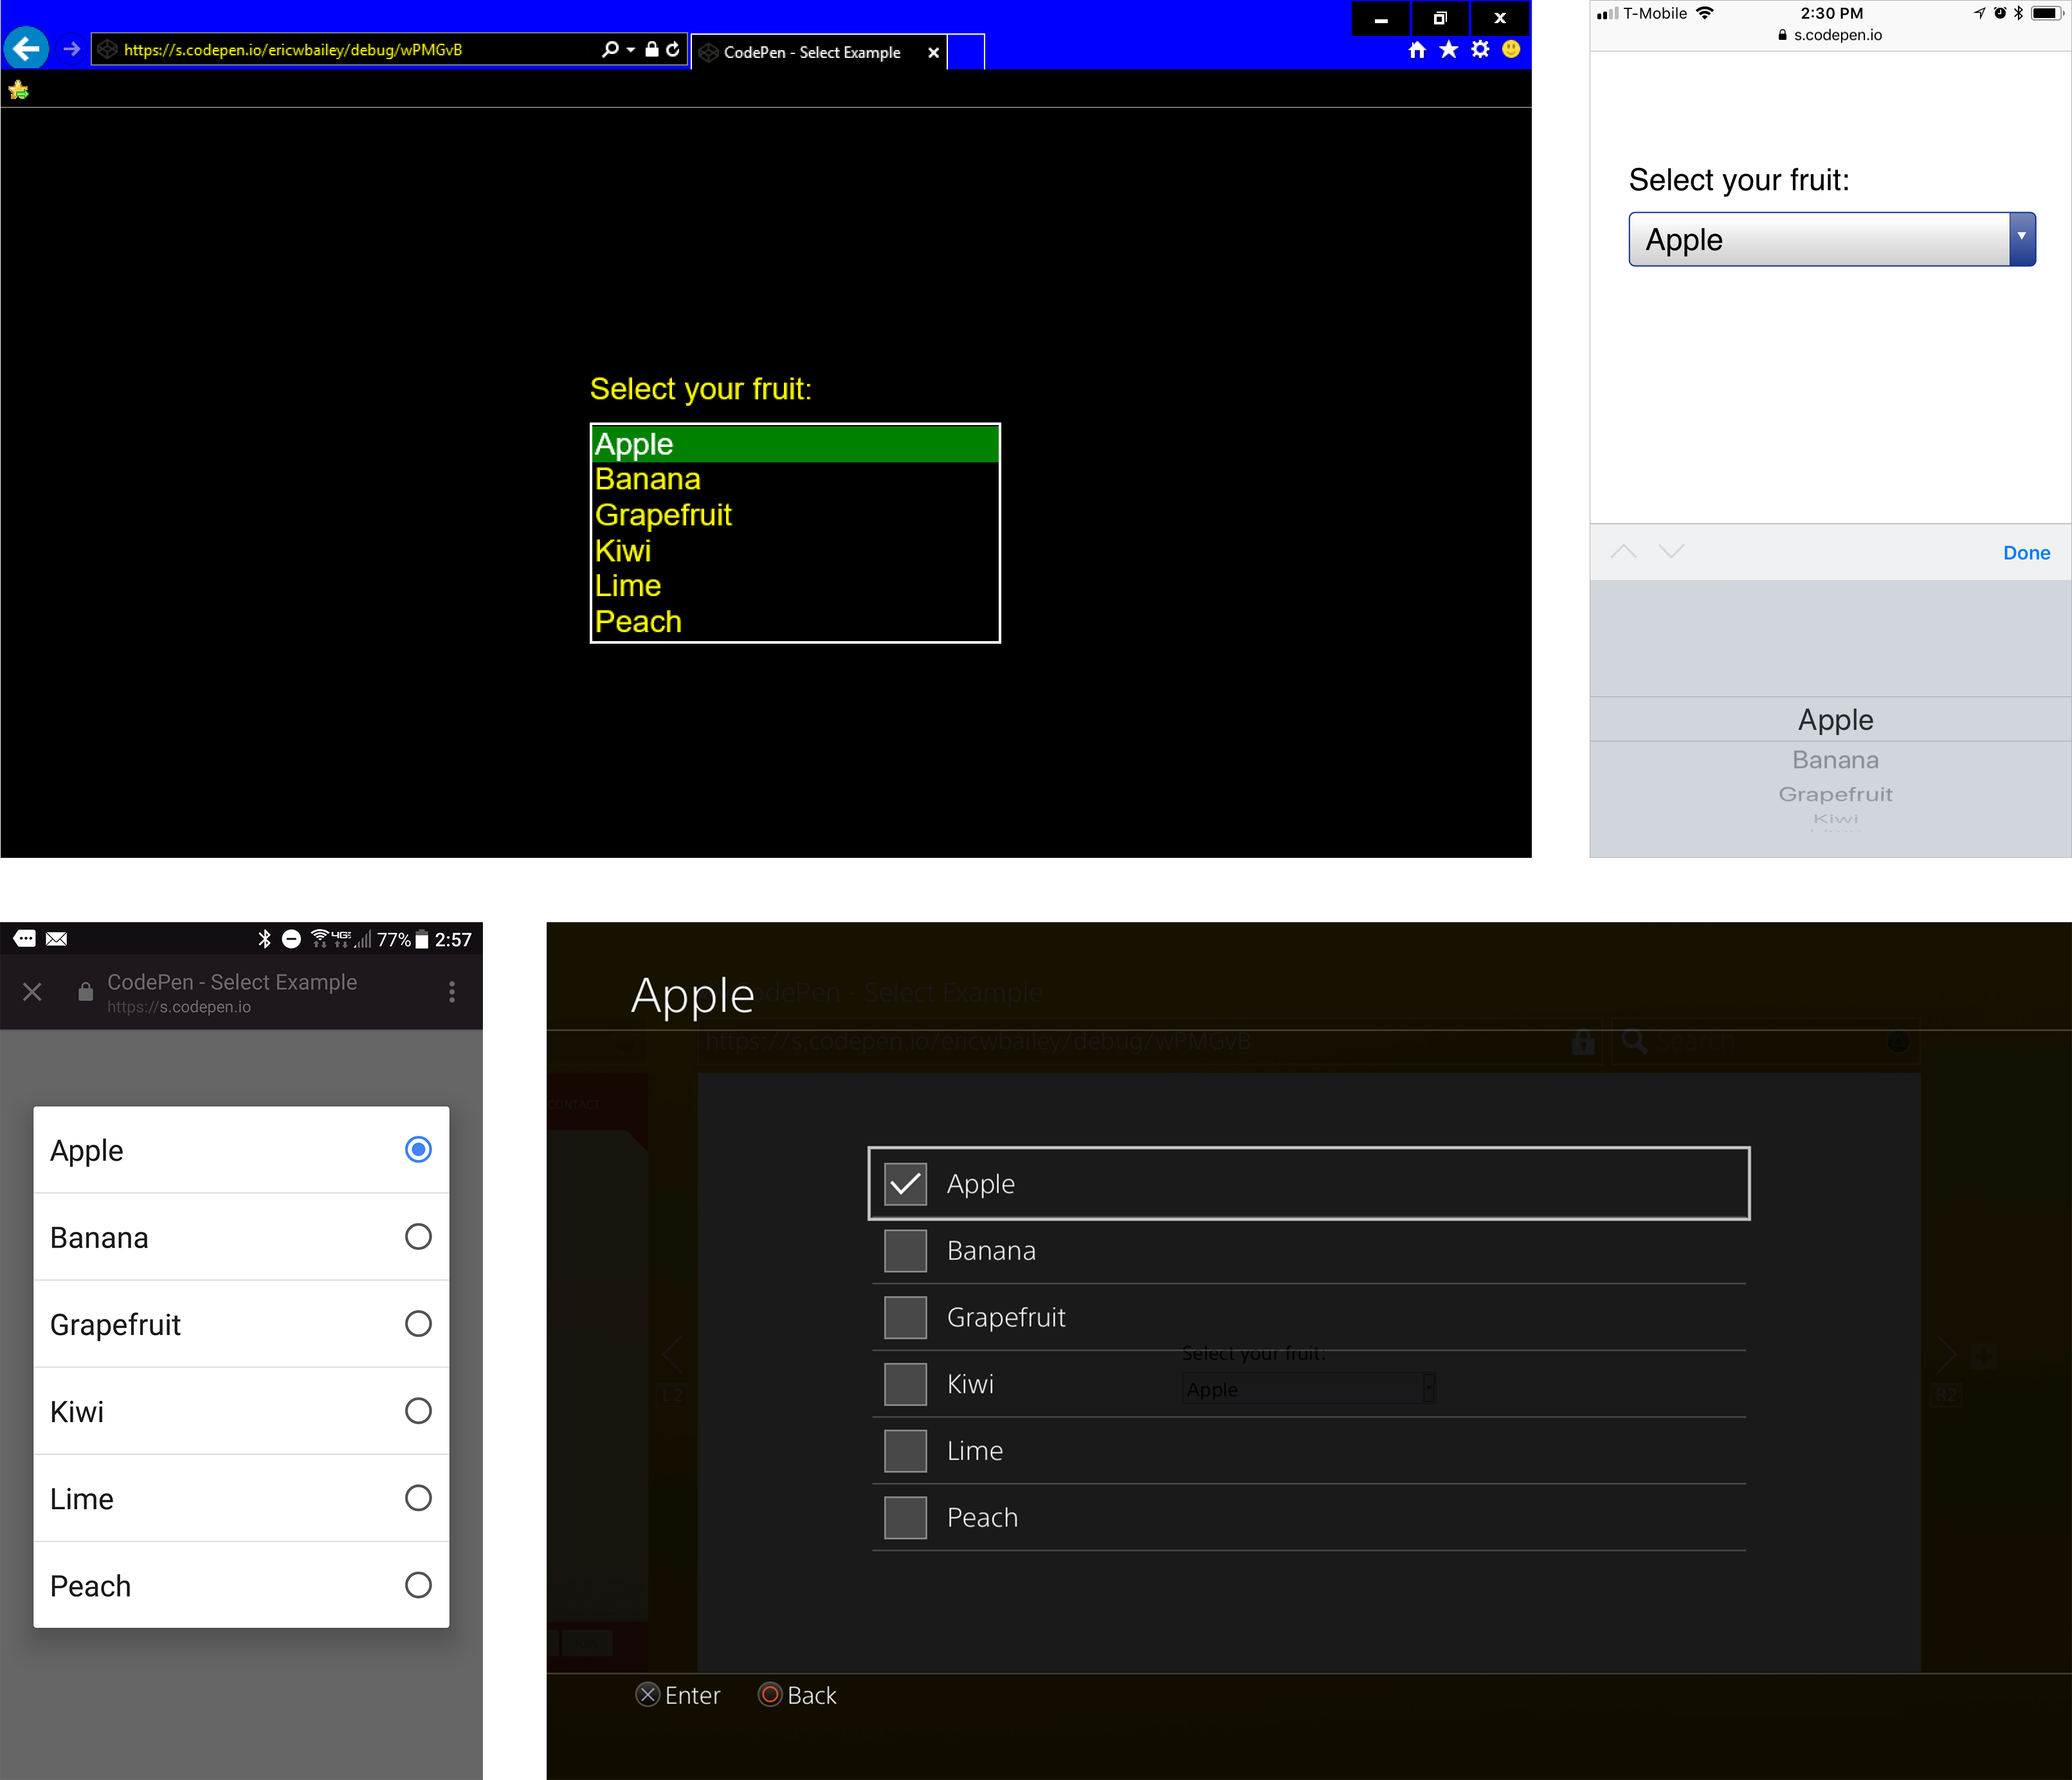The height and width of the screenshot is (1780, 2072).
Task: Open the IE home icon
Action: pos(1416,50)
